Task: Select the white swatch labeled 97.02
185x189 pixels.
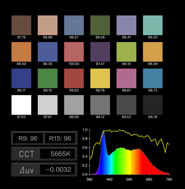Action: (21, 105)
